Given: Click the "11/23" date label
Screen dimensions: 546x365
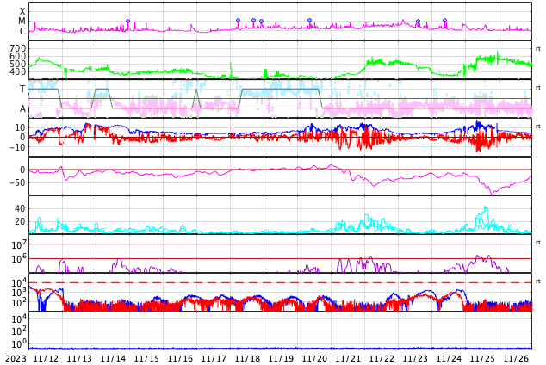Looking at the screenshot, I should click(x=415, y=359).
